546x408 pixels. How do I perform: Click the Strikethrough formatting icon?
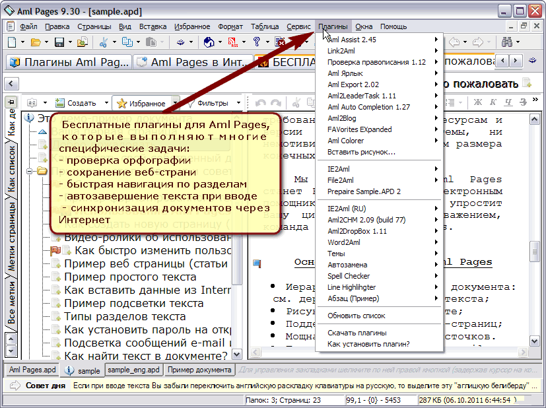[x=523, y=102]
